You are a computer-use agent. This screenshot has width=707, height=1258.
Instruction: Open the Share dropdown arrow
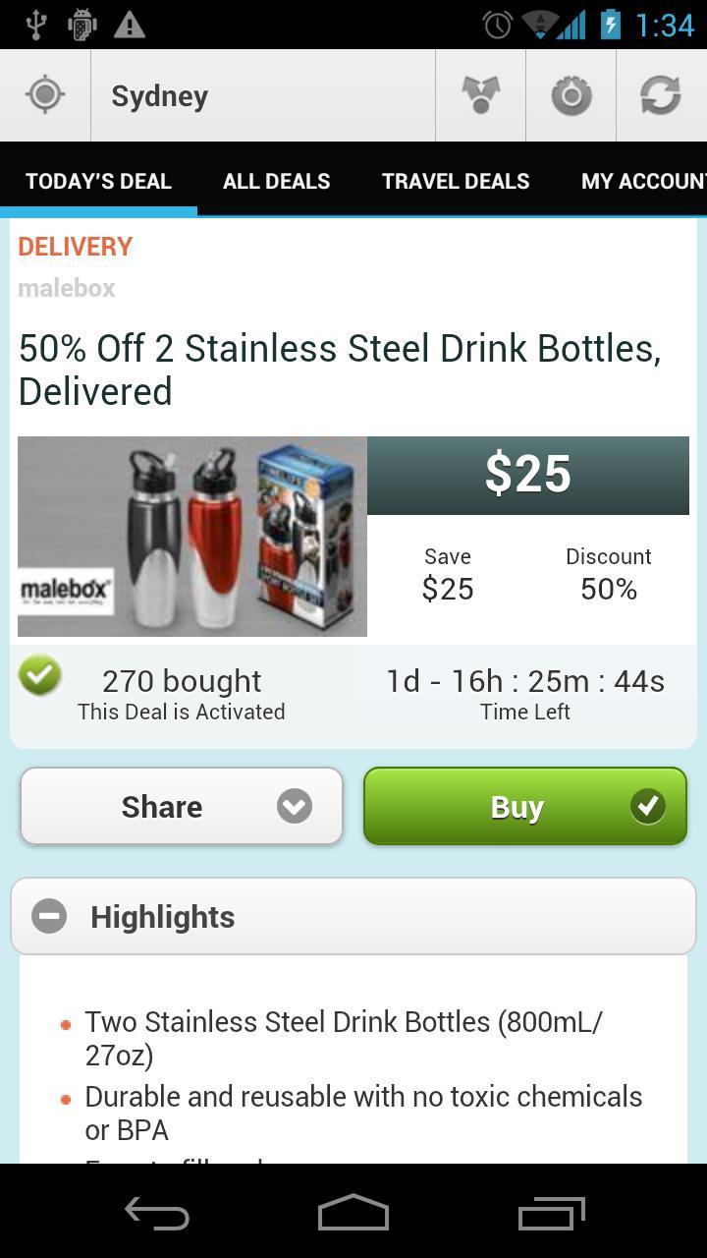pos(294,807)
